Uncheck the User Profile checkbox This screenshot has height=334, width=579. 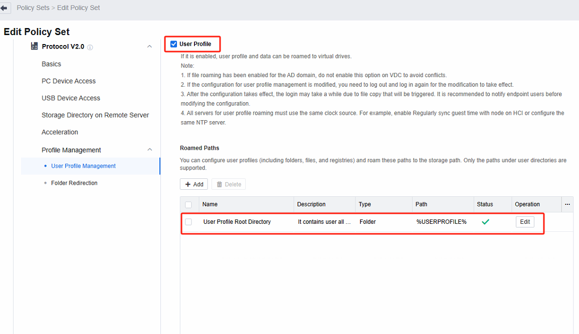click(x=173, y=44)
